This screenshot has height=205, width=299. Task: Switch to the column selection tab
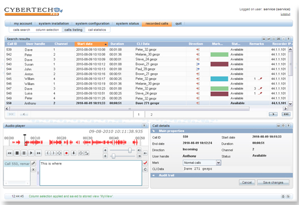(x=47, y=30)
